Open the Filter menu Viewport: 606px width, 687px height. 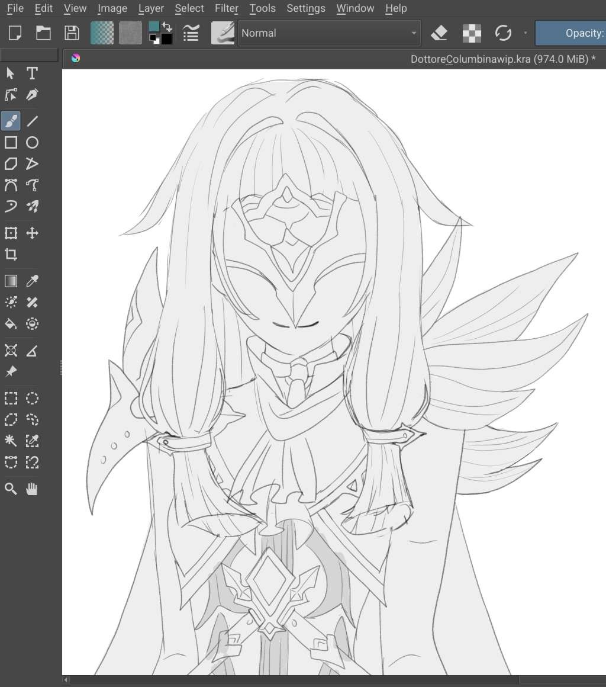tap(227, 8)
